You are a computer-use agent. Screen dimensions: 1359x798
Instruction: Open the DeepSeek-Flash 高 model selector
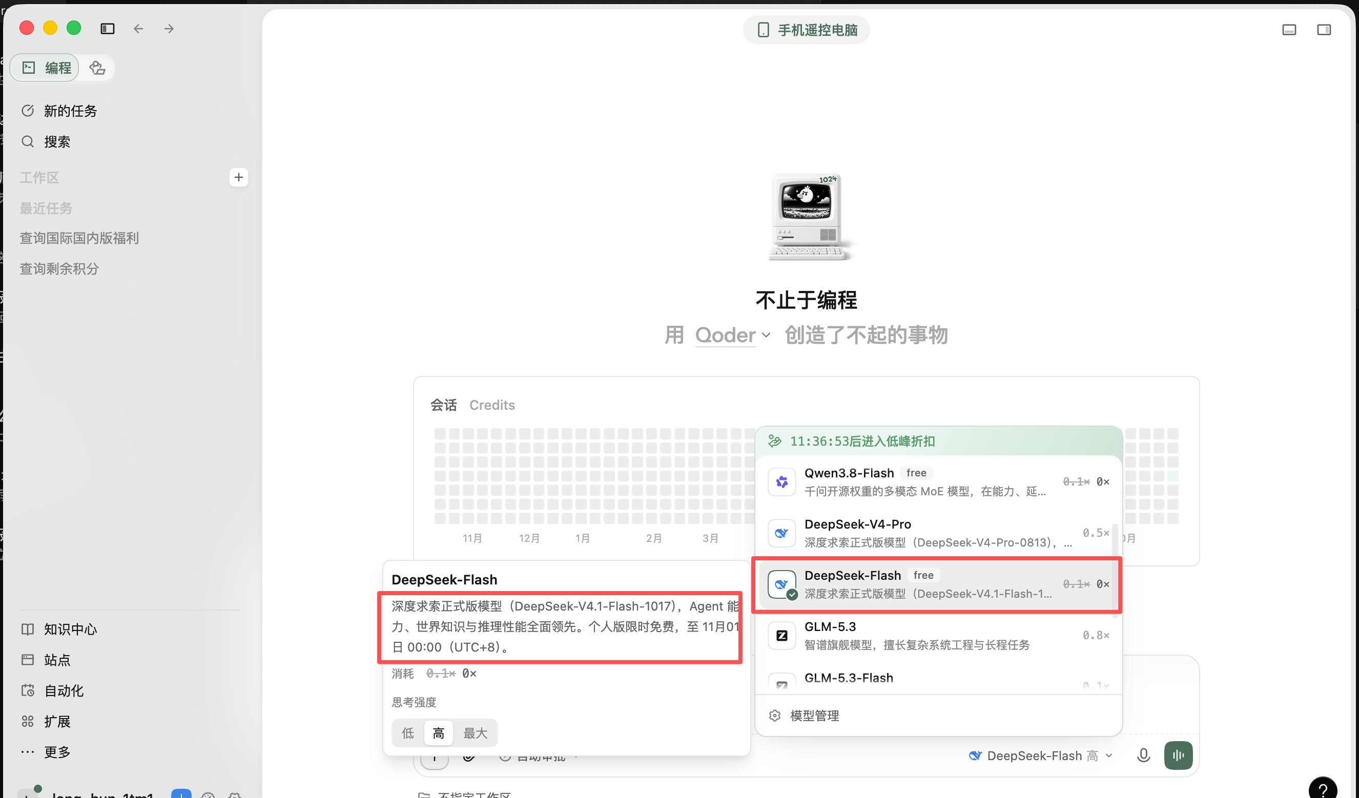point(1041,756)
